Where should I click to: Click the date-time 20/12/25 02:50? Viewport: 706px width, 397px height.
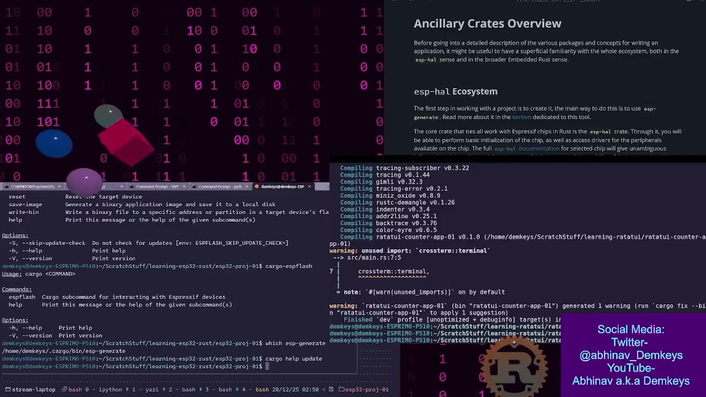point(295,389)
